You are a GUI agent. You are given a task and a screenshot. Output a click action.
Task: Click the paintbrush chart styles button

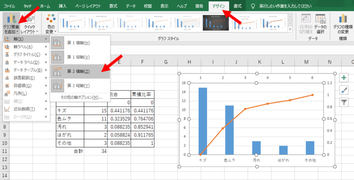pos(344,90)
